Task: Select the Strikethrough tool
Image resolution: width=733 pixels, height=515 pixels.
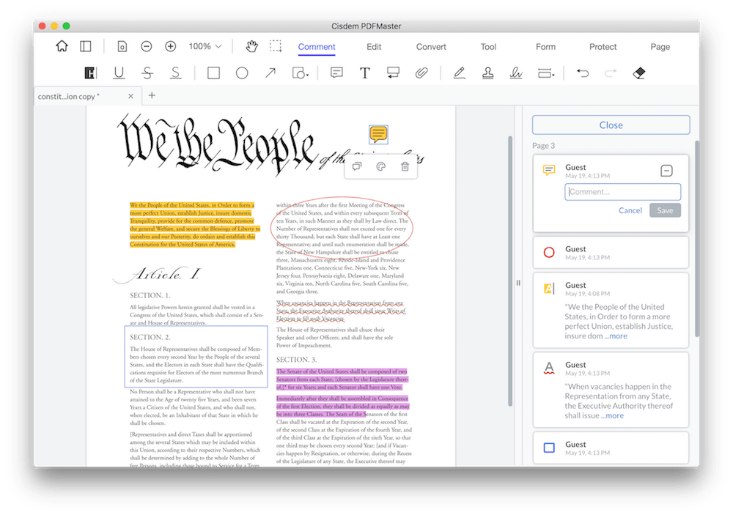Action: pos(147,73)
